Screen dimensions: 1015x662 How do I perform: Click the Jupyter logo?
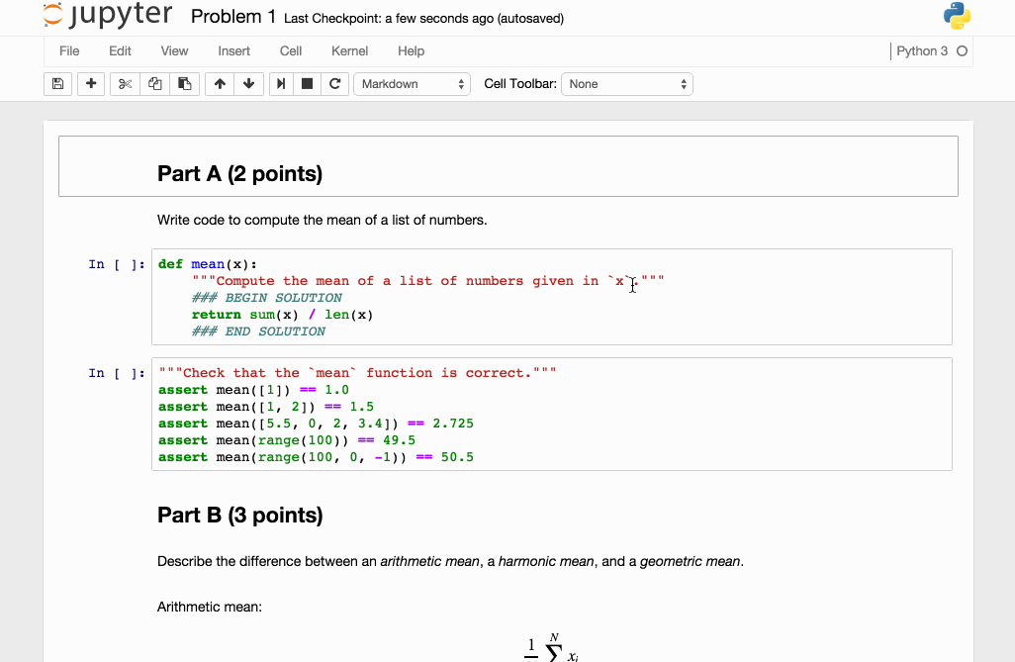[108, 16]
